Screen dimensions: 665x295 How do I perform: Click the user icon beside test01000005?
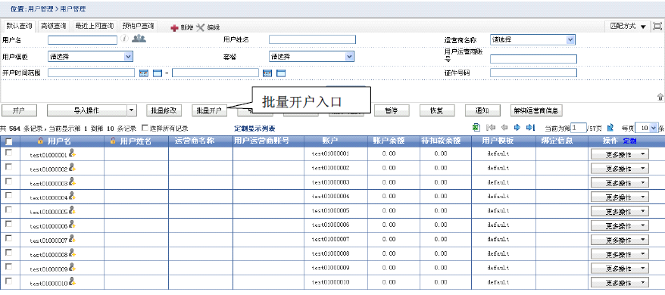tap(72, 210)
